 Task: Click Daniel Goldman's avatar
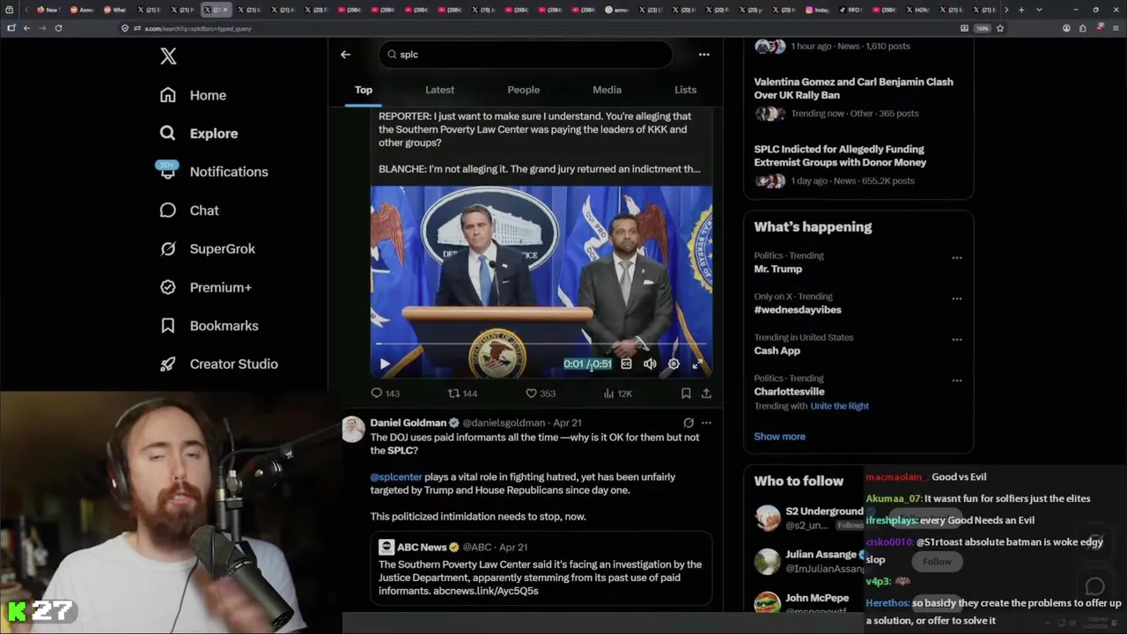tap(353, 429)
